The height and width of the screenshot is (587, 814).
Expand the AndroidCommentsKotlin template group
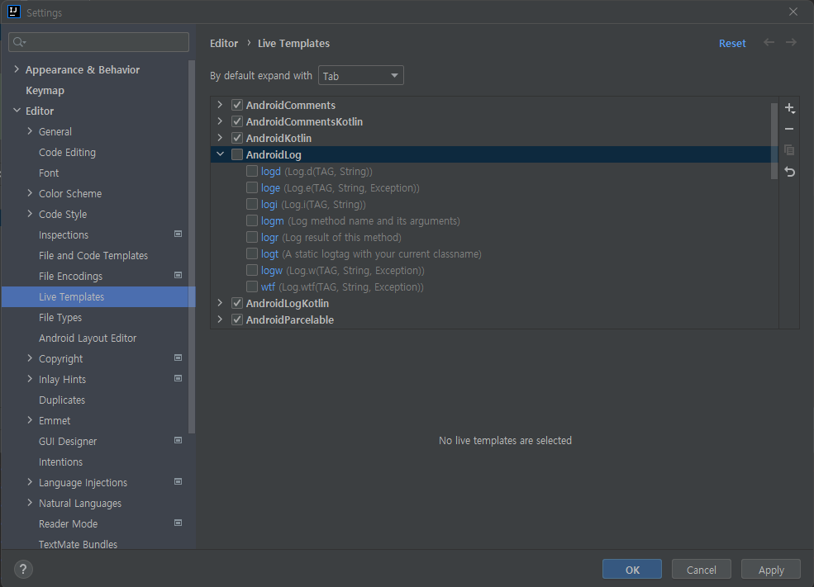coord(220,121)
